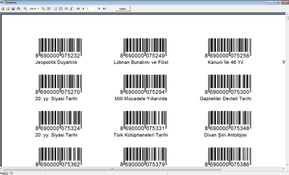The width and height of the screenshot is (289, 175).
Task: Click the text 'Türk Kütüphaneleri Tarihi'
Action: point(141,135)
